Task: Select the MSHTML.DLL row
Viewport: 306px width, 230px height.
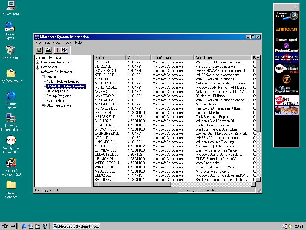Action: point(175,146)
